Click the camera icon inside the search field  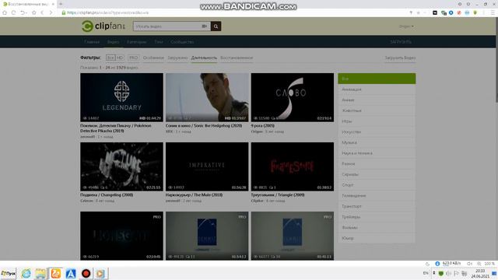tap(204, 26)
